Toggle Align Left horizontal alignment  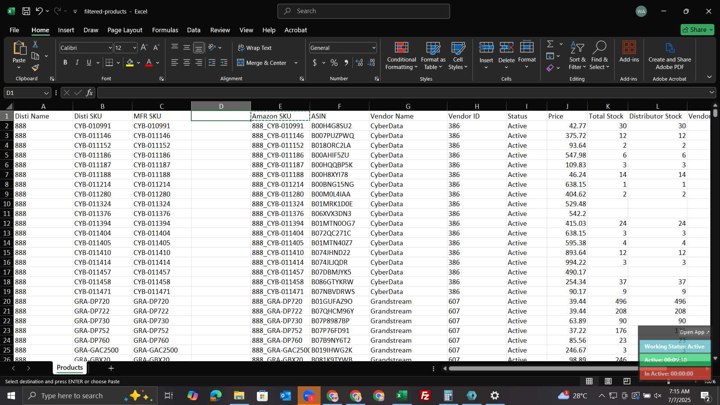tap(175, 63)
